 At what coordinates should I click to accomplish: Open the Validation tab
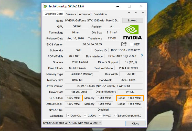(x=100, y=14)
